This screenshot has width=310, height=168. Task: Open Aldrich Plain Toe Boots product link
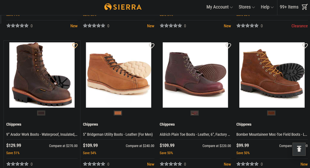coord(195,134)
